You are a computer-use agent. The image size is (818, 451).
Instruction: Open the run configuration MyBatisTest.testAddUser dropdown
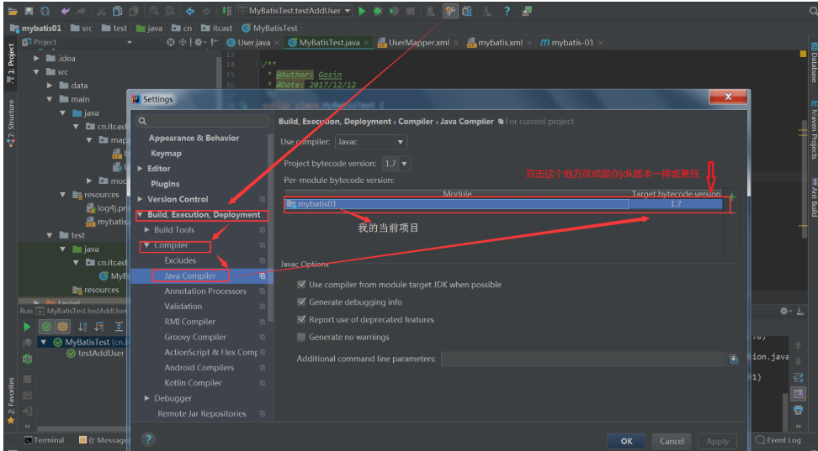click(295, 11)
